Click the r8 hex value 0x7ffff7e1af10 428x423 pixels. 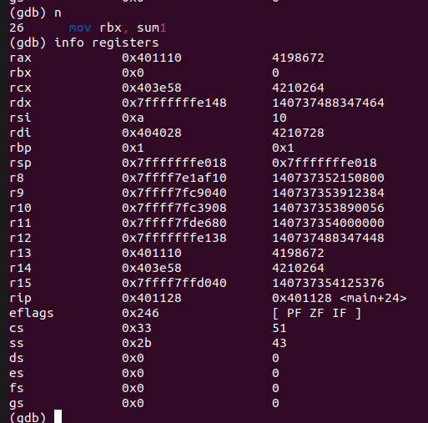(174, 178)
